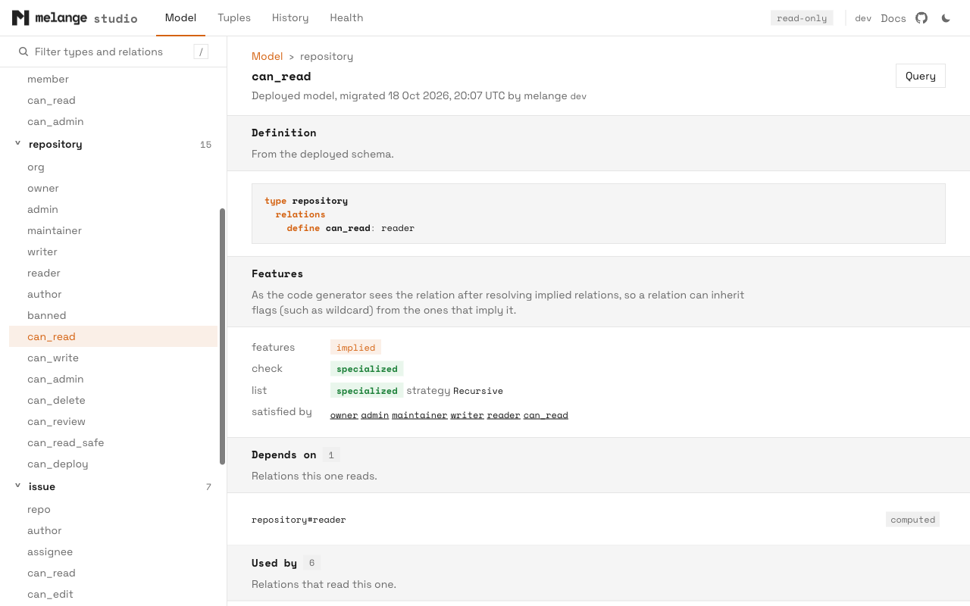Select the issue repo relation
970x606 pixels.
114,509
